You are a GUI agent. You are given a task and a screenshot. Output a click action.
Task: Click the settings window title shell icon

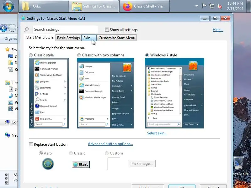point(23,18)
